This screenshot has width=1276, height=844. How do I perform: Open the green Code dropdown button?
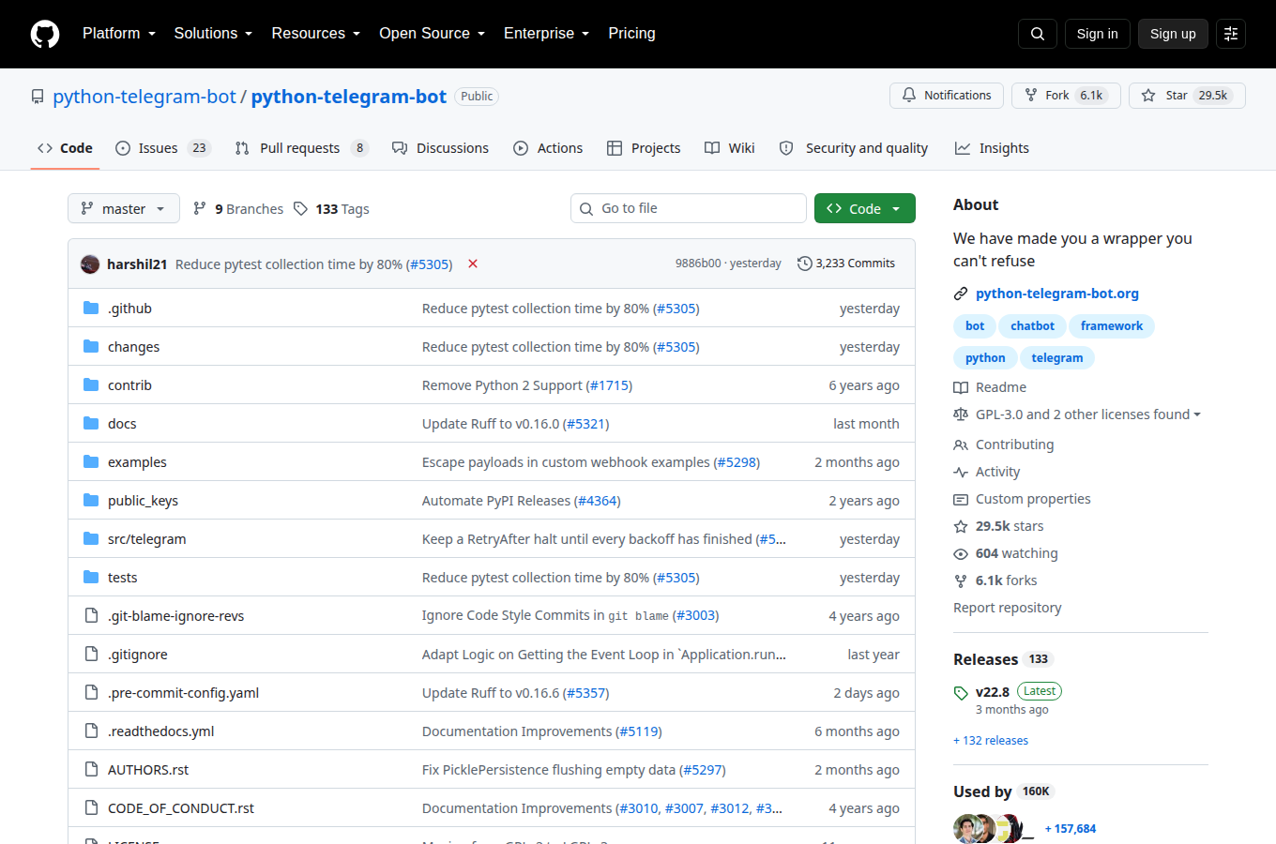tap(865, 208)
